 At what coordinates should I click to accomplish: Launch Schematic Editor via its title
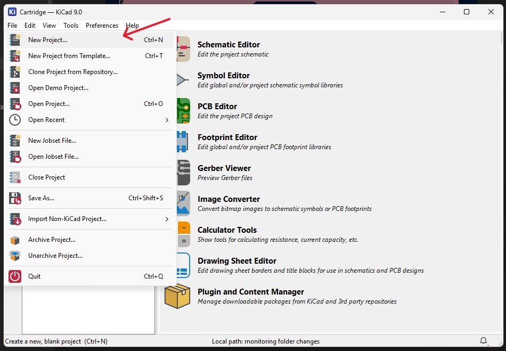[228, 45]
